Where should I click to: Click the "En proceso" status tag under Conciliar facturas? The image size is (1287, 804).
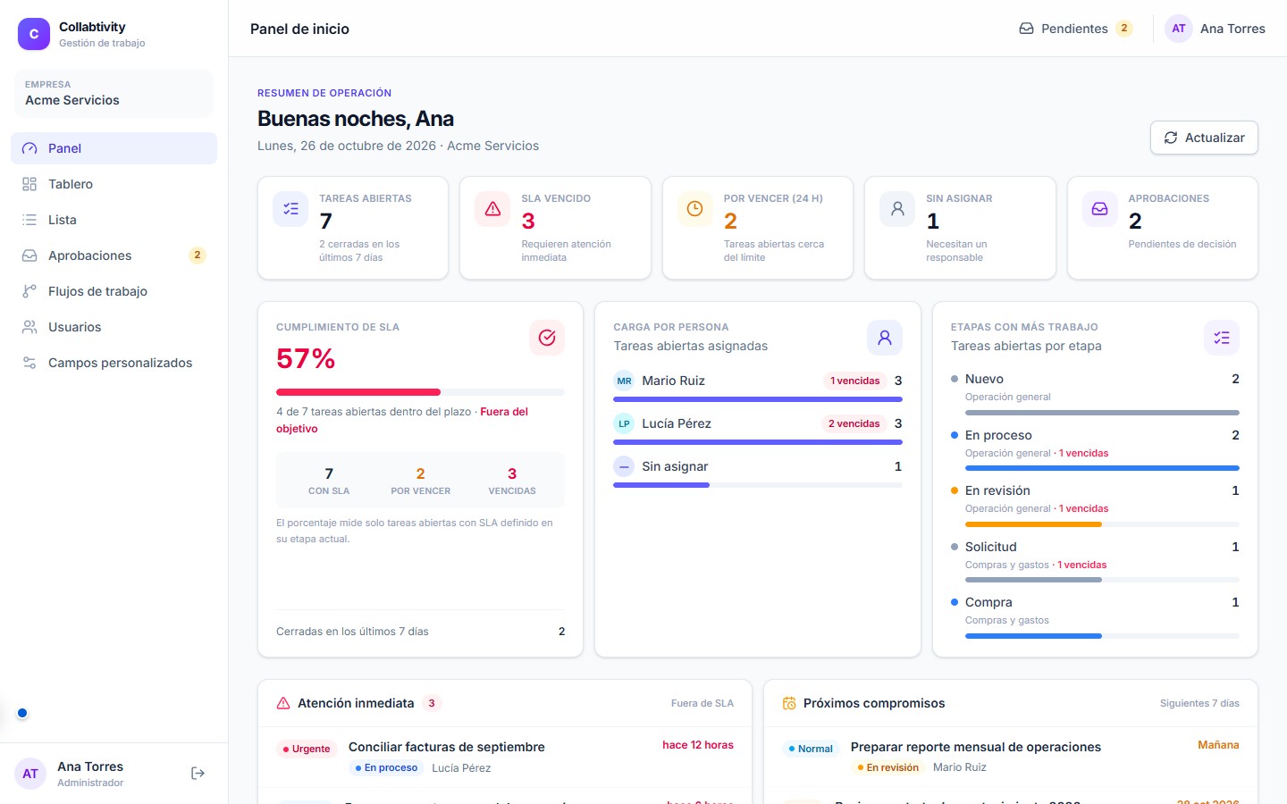[x=386, y=768]
